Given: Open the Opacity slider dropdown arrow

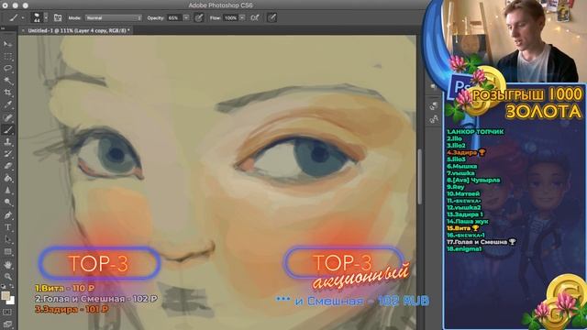Looking at the screenshot, I should pyautogui.click(x=186, y=17).
